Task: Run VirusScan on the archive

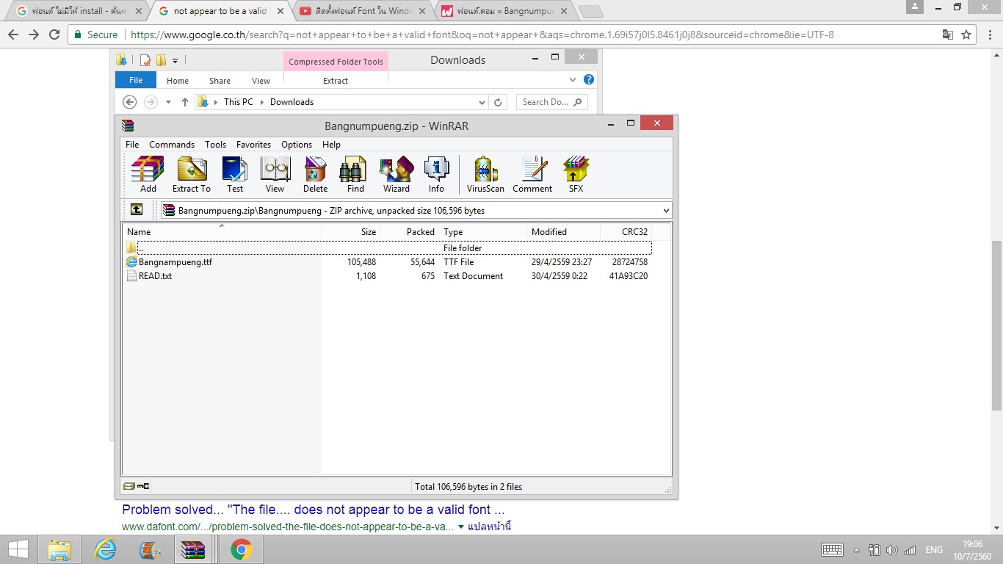Action: [485, 175]
